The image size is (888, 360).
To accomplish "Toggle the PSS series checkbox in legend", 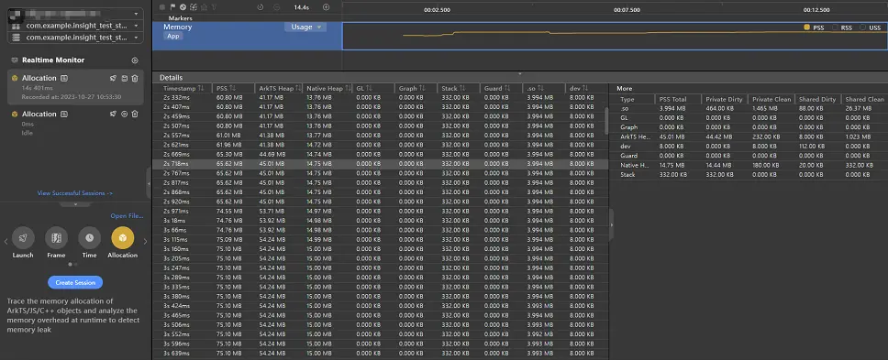I will click(x=807, y=27).
